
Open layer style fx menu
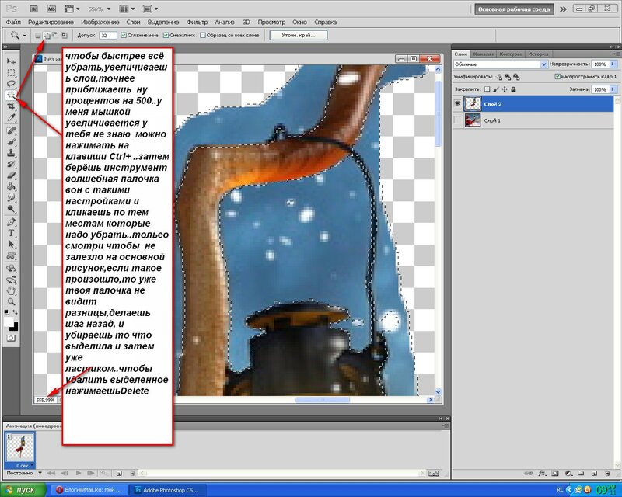click(x=542, y=473)
